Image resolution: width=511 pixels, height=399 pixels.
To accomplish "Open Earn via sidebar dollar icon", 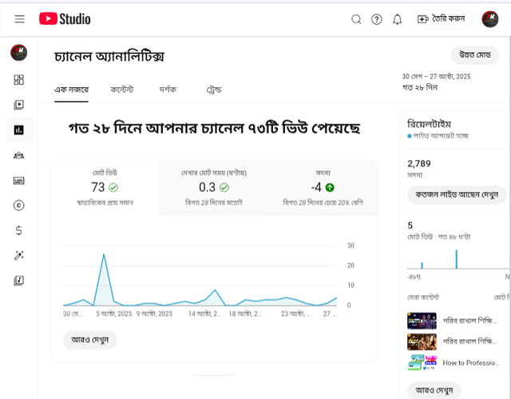I will [x=18, y=230].
